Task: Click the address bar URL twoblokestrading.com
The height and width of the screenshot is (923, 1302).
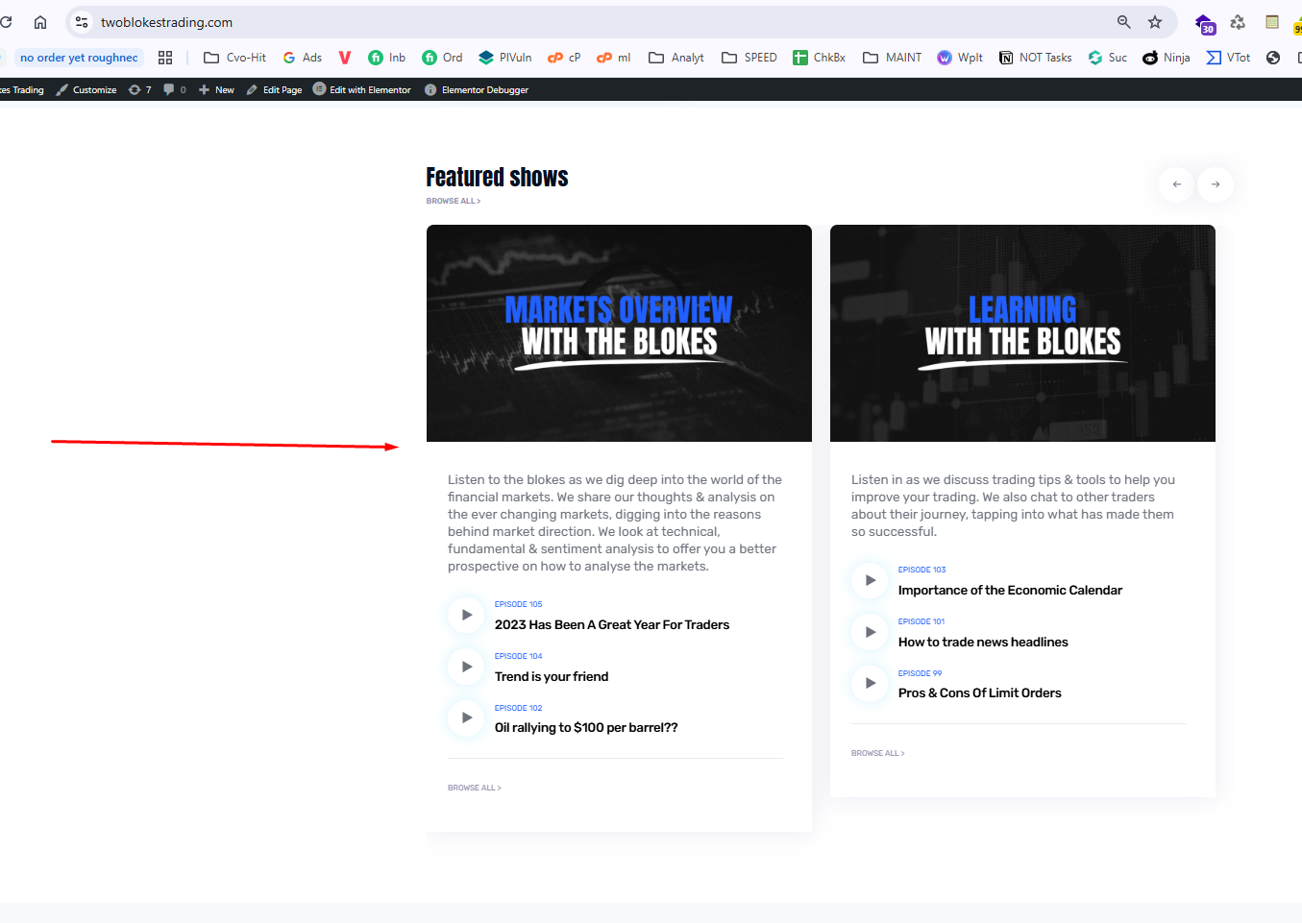Action: point(166,22)
